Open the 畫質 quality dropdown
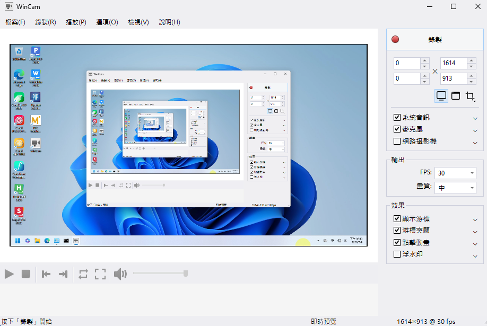 (455, 188)
